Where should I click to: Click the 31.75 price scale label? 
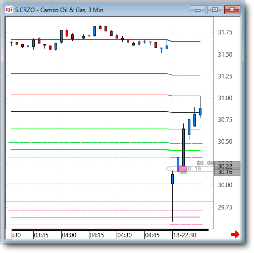pos(225,32)
